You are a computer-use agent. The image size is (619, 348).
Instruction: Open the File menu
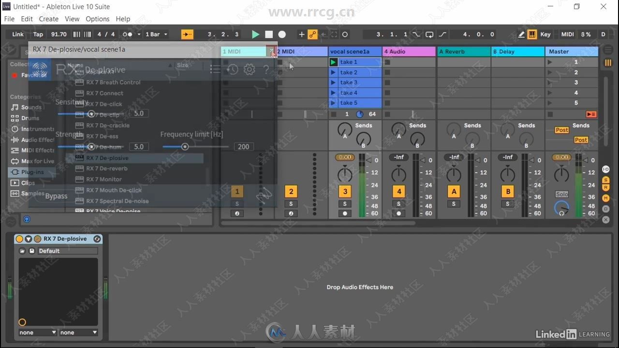coord(9,19)
